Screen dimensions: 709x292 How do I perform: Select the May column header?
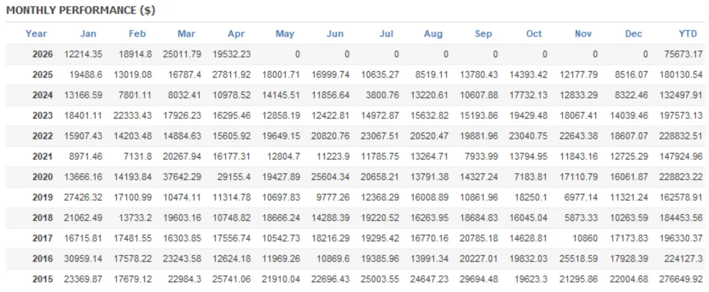(x=285, y=34)
